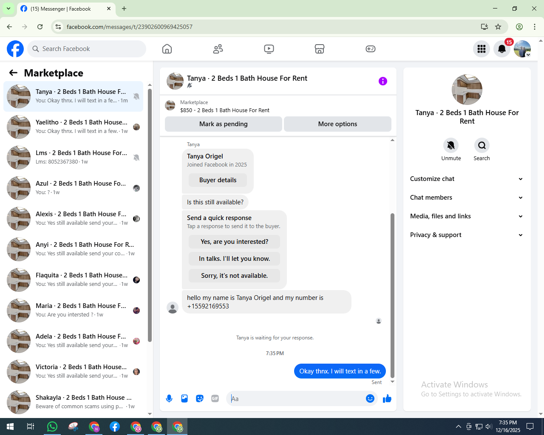
Task: Send a thumbs up like
Action: tap(387, 398)
